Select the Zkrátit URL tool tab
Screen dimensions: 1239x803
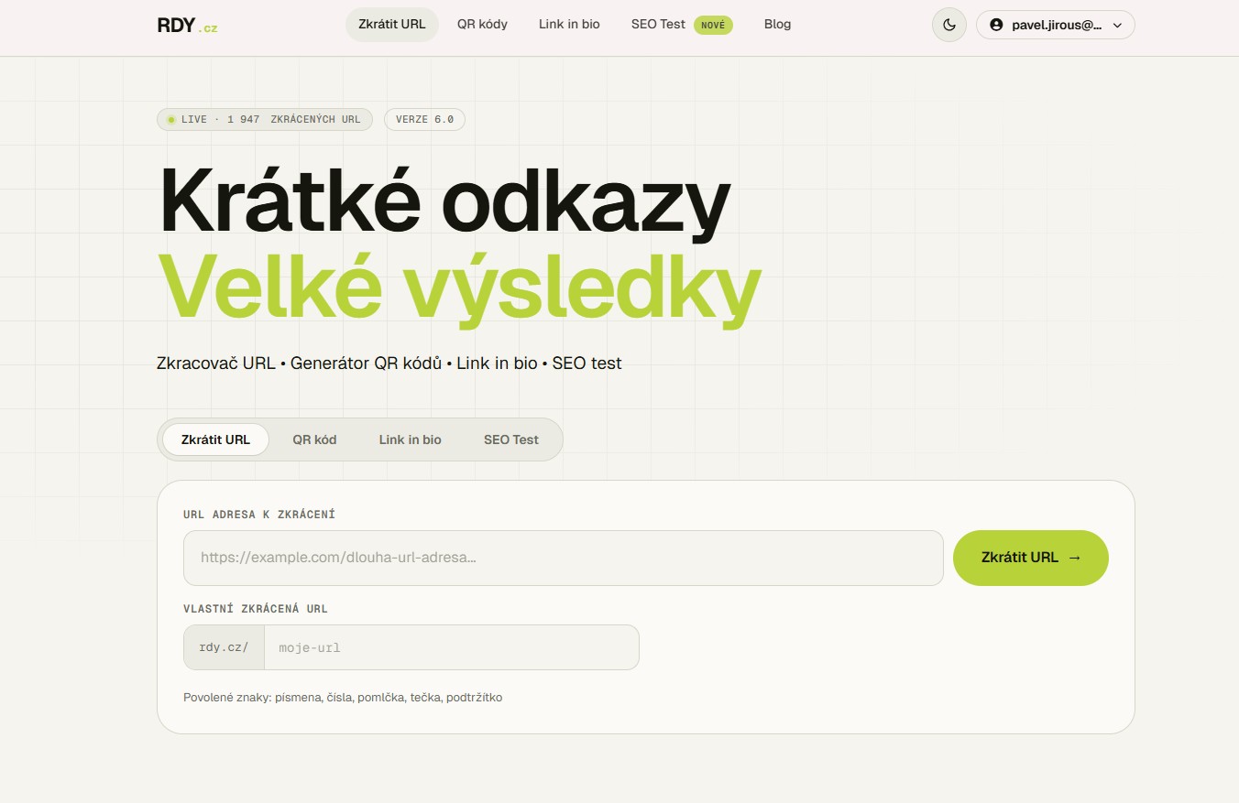215,439
